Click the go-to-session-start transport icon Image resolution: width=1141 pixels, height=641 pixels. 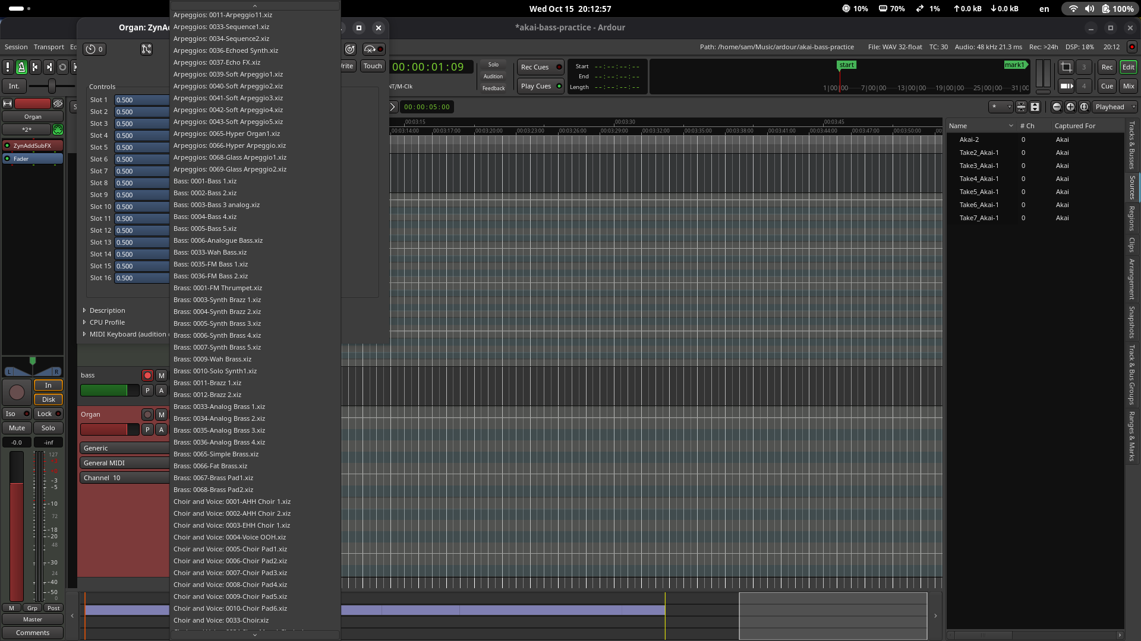(35, 67)
